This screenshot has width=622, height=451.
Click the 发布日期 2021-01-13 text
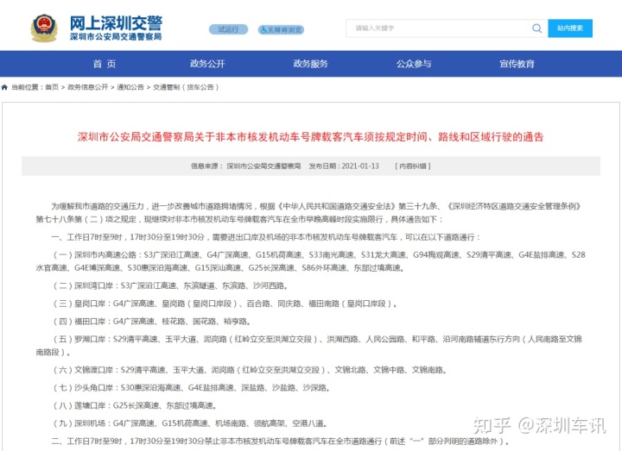344,166
